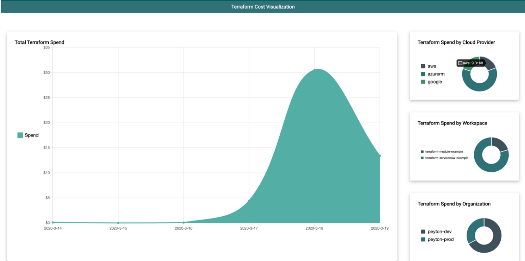Toggle the peyton-dev legend item
The height and width of the screenshot is (261, 525).
436,232
